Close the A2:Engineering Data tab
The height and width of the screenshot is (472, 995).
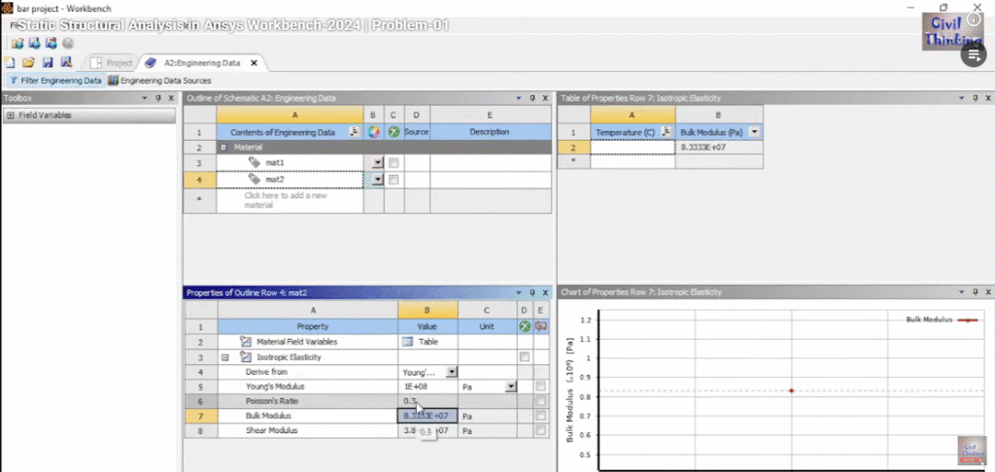click(255, 63)
